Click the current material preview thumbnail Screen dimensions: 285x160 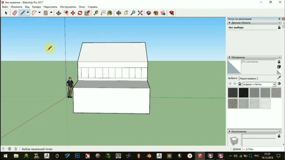tap(234, 67)
